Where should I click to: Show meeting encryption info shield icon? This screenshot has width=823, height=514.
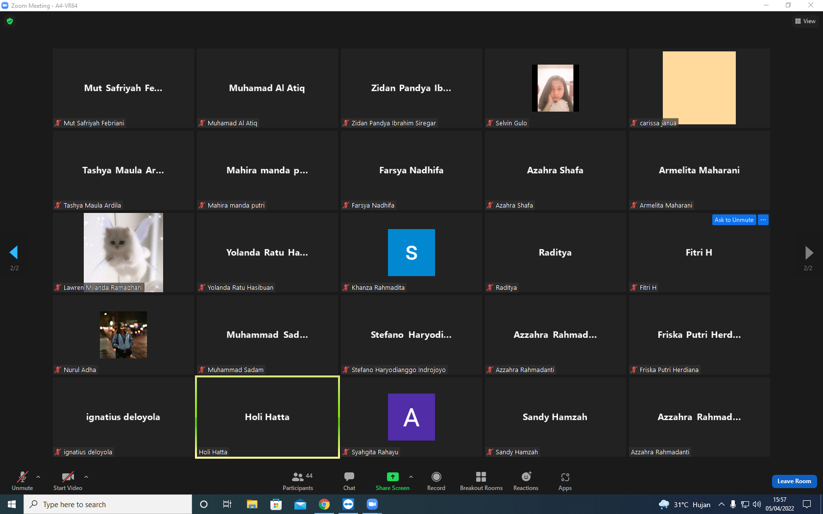pos(10,21)
